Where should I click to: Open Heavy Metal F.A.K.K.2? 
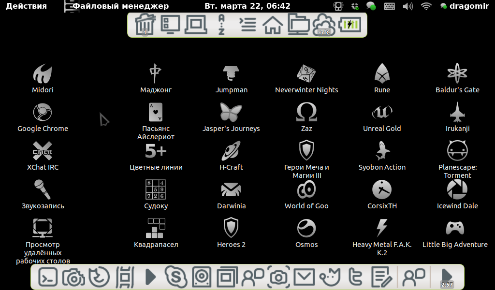click(382, 228)
